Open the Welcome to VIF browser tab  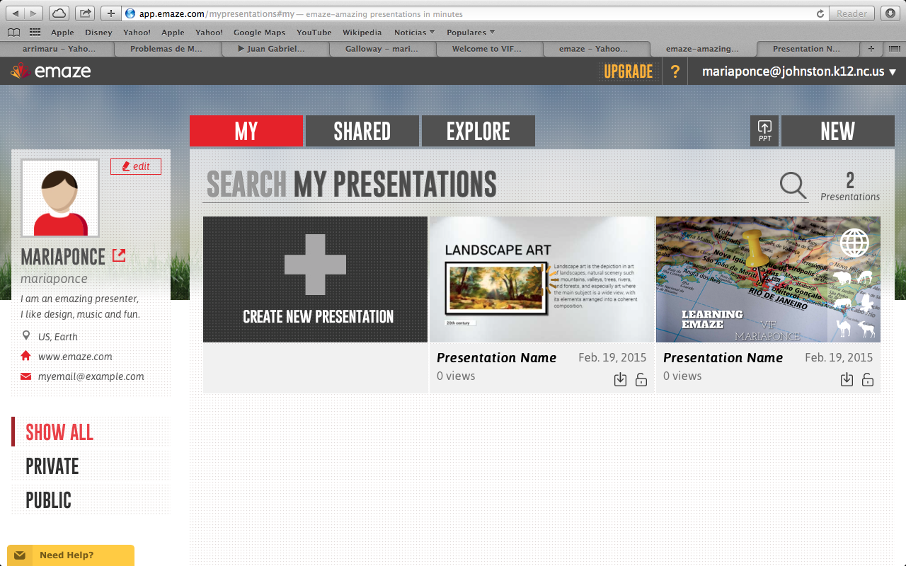[x=490, y=49]
